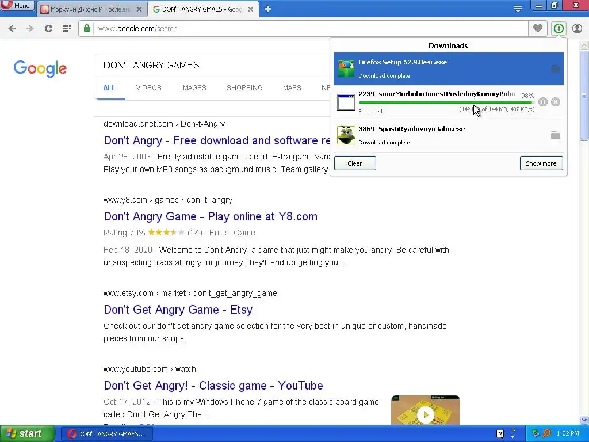
Task: Edit the DON'T ANGRY GAMES search box
Action: 212,65
